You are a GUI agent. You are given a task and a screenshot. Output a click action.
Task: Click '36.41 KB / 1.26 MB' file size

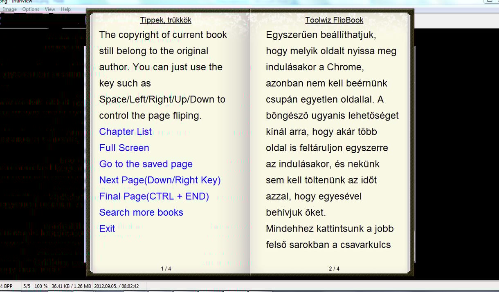[x=71, y=286]
